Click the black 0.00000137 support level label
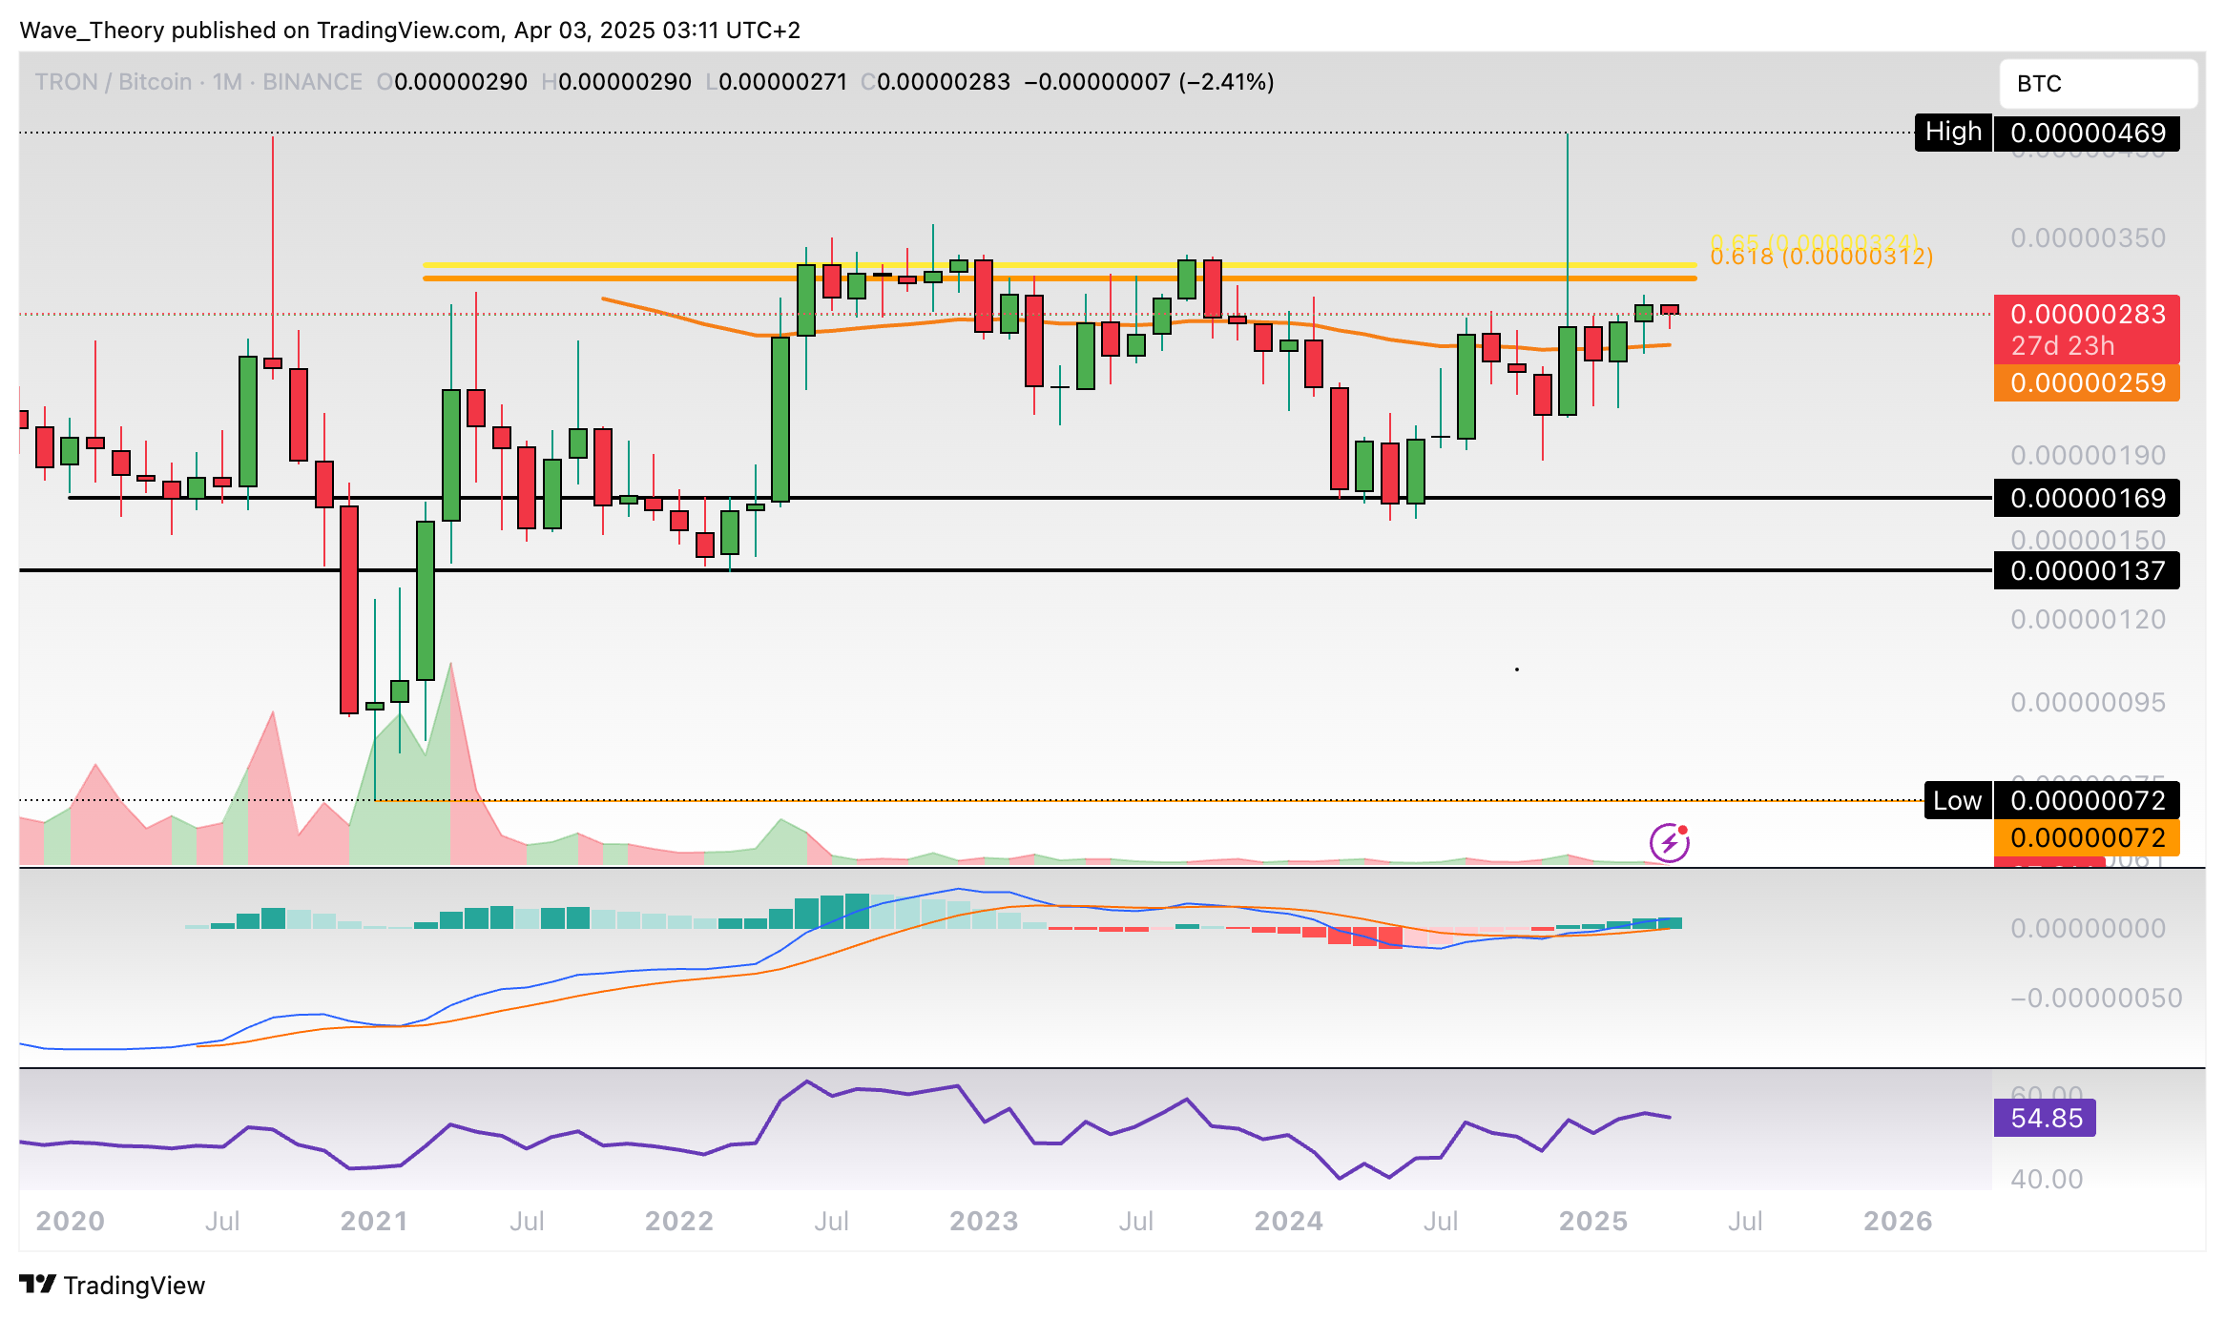 (x=2087, y=571)
